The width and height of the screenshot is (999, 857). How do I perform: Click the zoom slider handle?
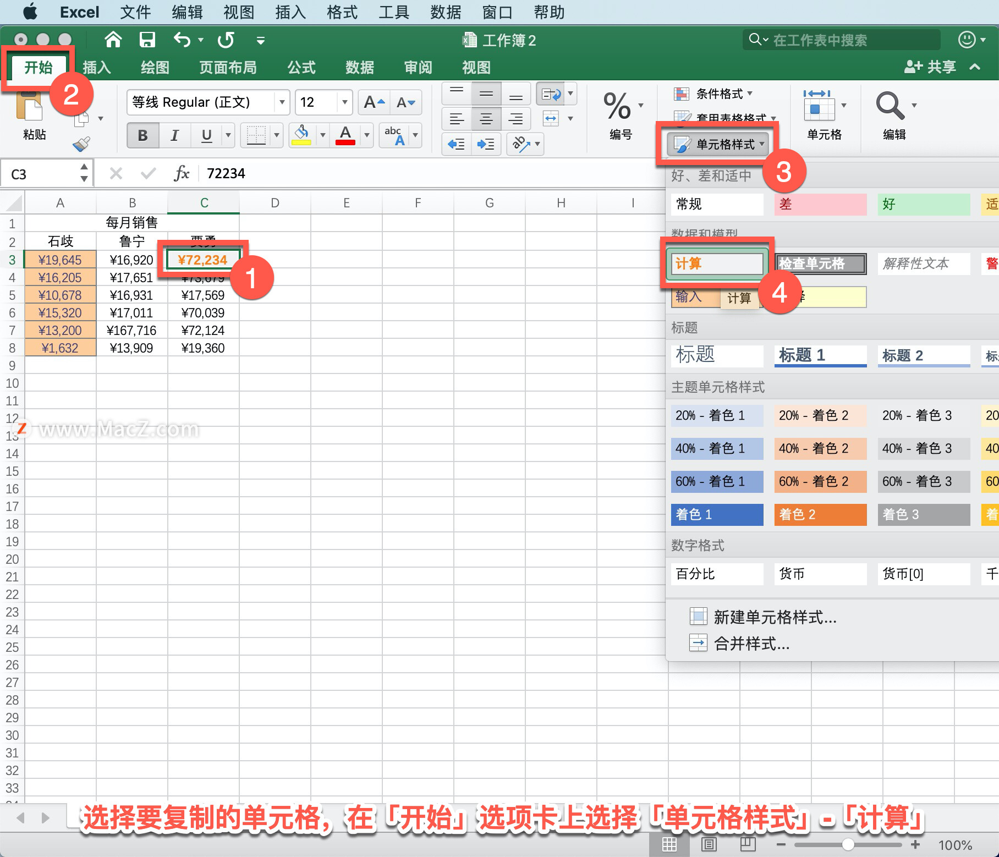[848, 844]
